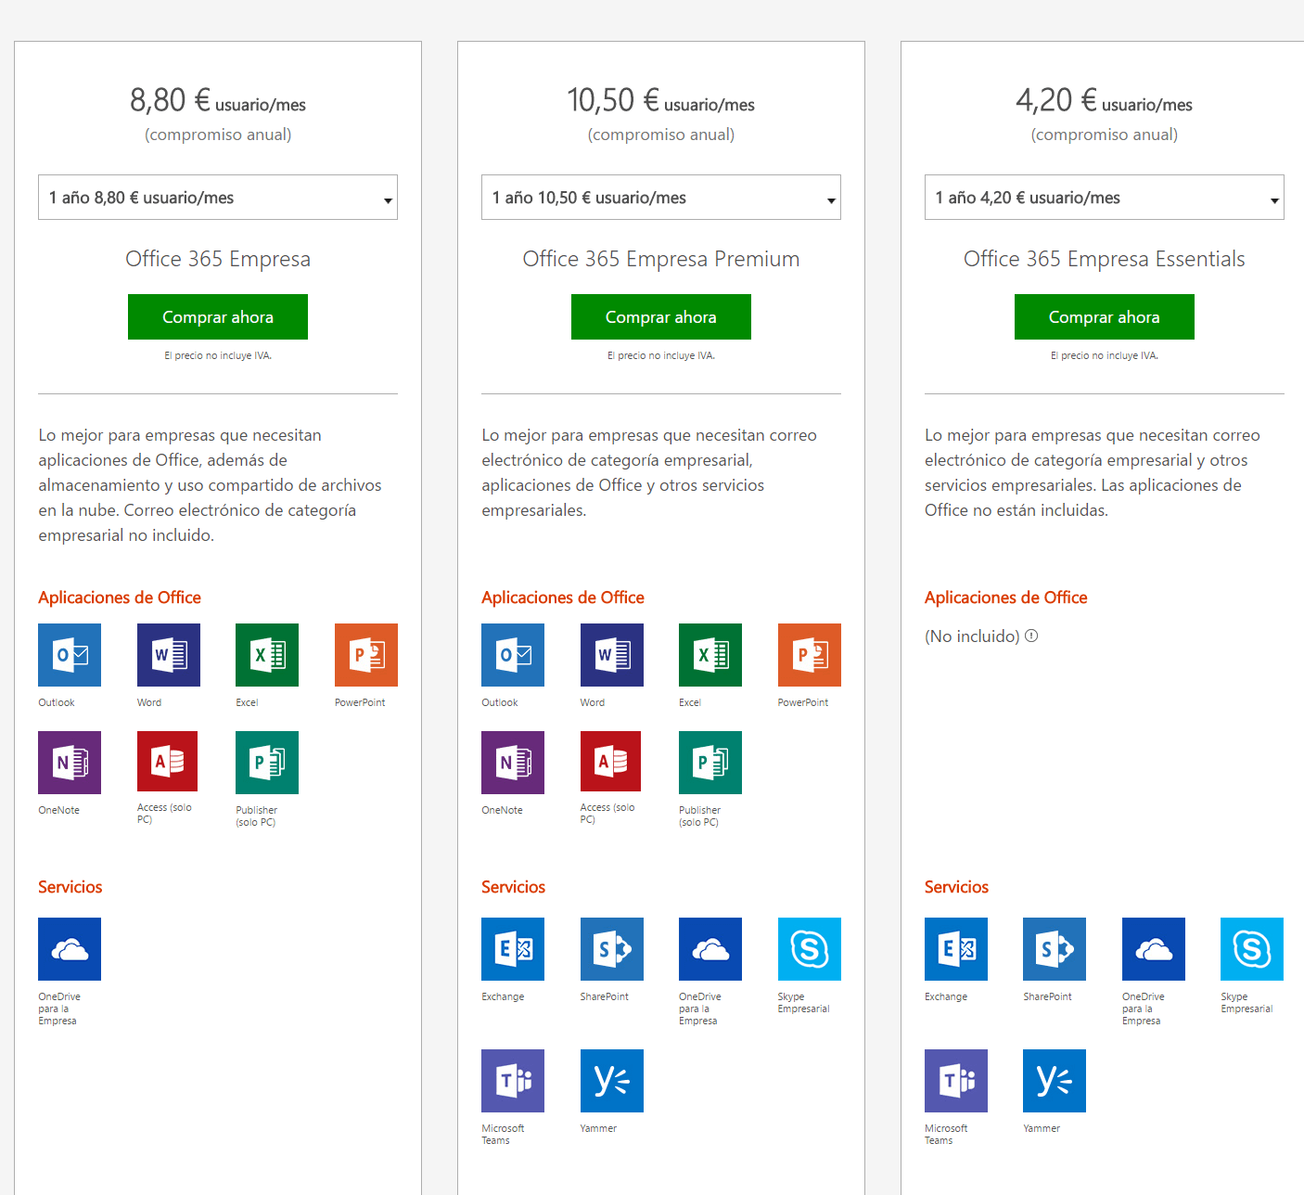Open the 1 año 4,20 € pricing dropdown

(x=1104, y=197)
